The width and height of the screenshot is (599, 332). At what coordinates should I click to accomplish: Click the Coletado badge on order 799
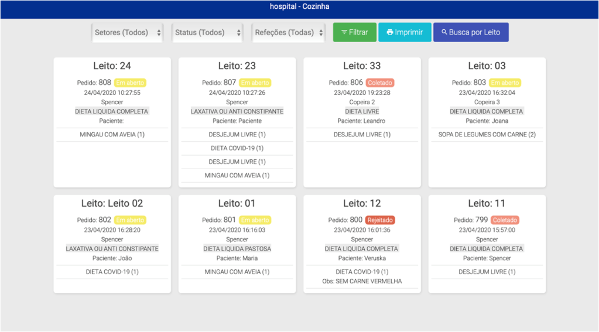tap(505, 220)
